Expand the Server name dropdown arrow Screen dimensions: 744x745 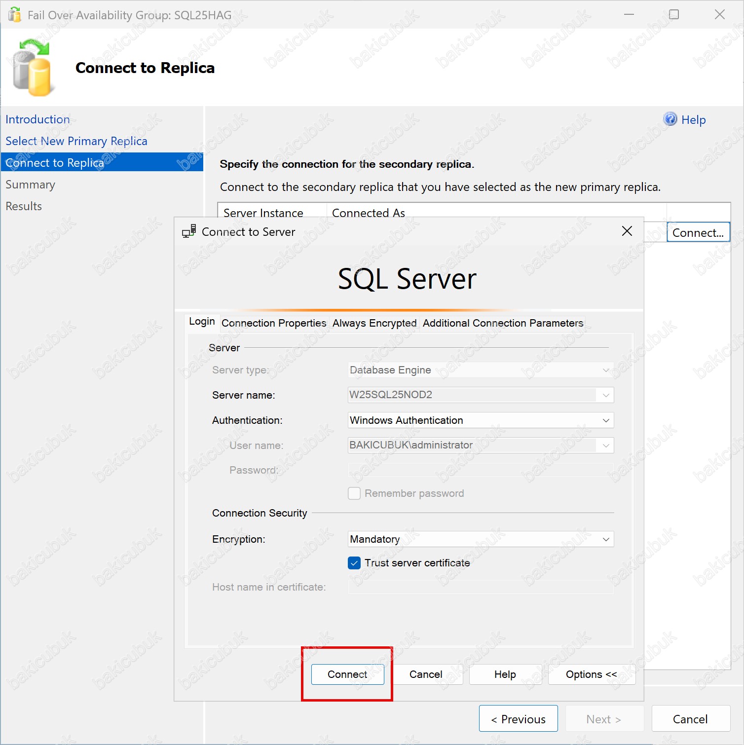click(x=606, y=395)
